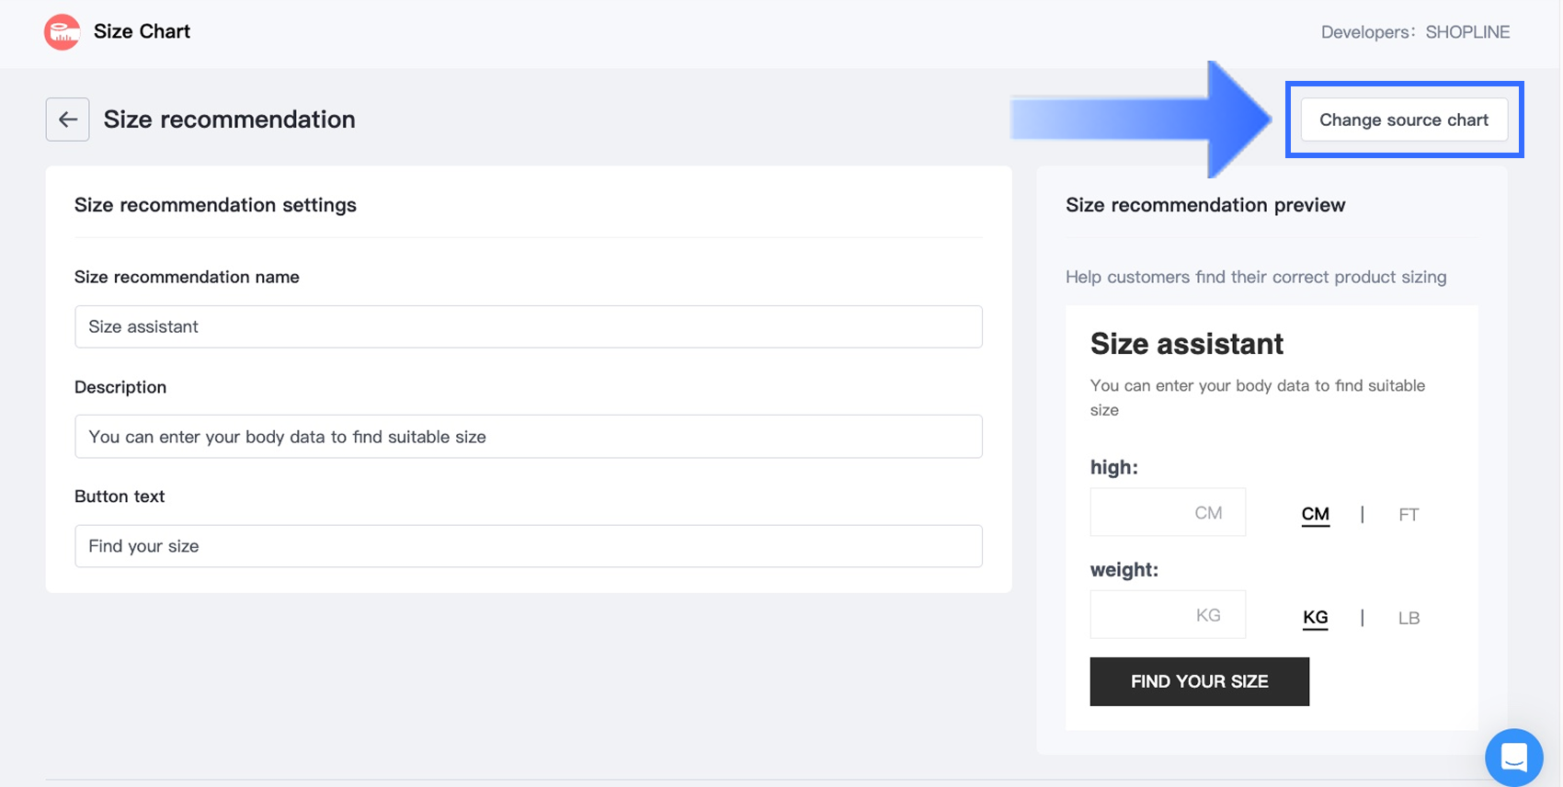Click the Size recommendation page heading
1563x787 pixels.
coord(229,120)
